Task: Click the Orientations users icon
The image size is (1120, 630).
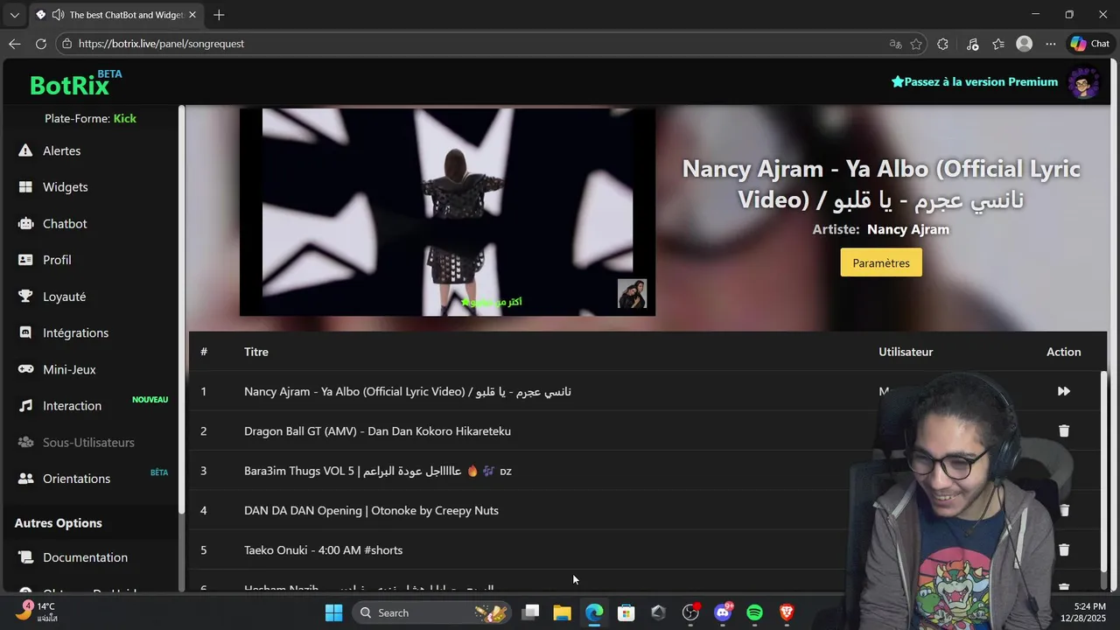Action: coord(26,479)
